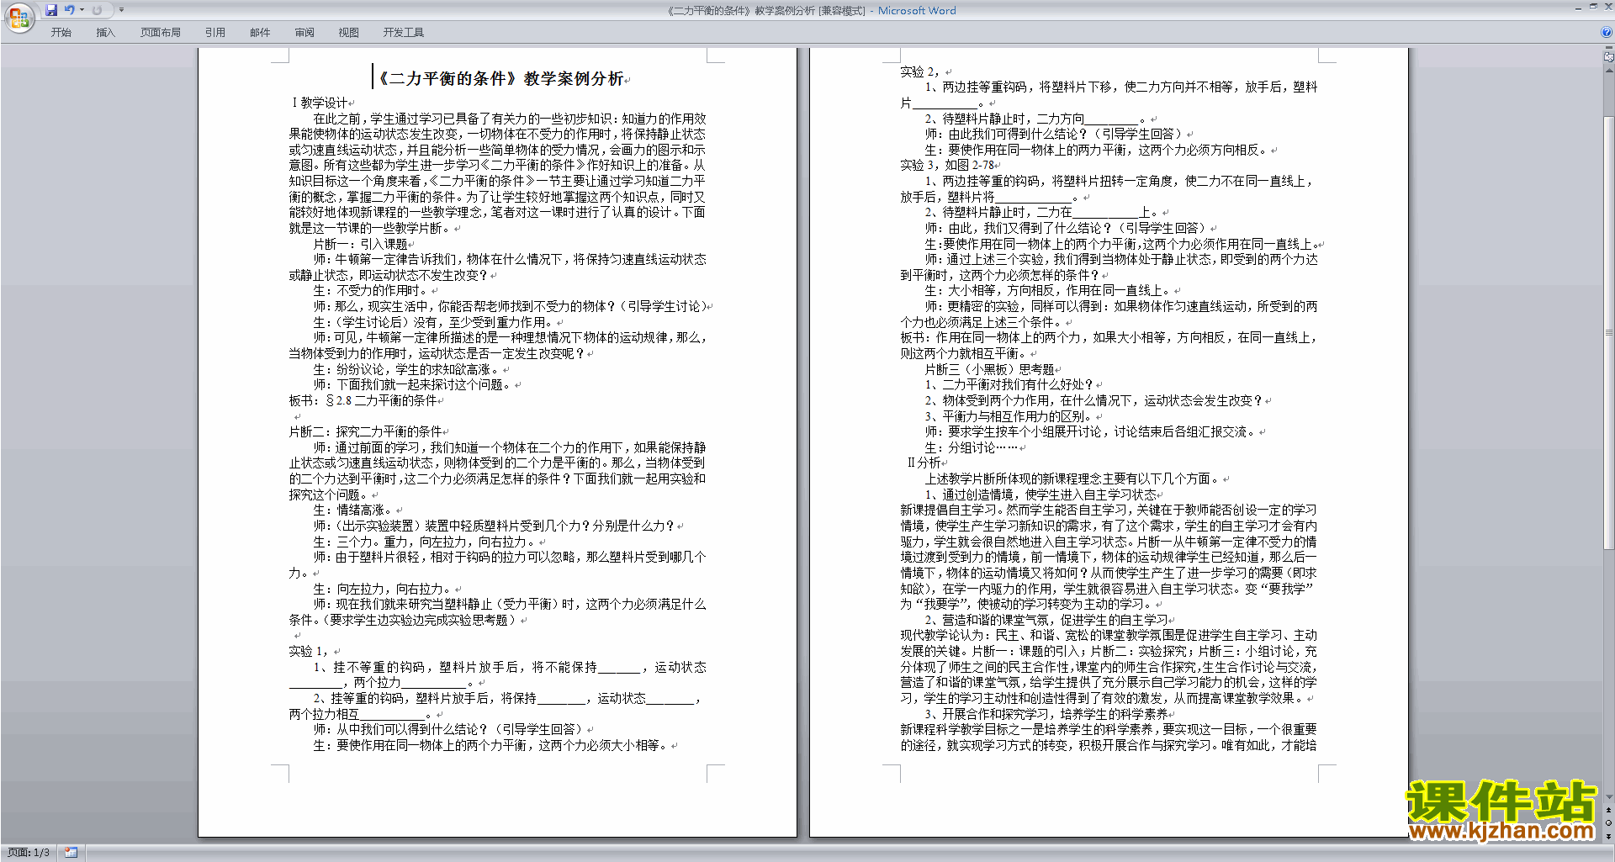Click the line 生：分组讨论……
This screenshot has height=862, width=1615.
972,447
